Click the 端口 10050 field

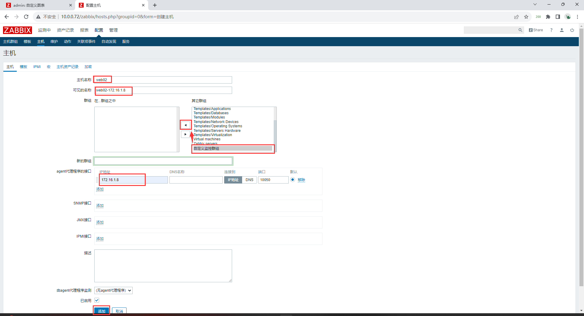273,180
